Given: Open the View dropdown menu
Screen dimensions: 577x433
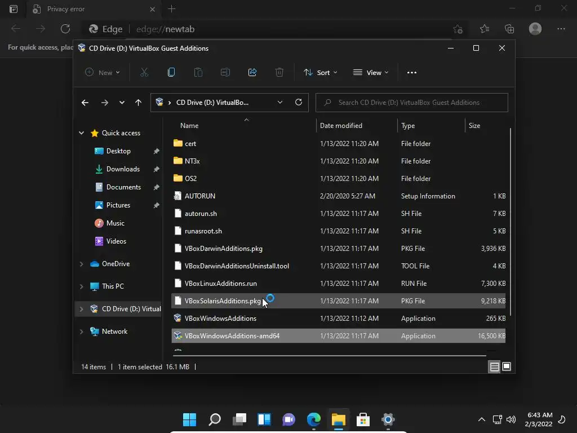Looking at the screenshot, I should point(371,73).
